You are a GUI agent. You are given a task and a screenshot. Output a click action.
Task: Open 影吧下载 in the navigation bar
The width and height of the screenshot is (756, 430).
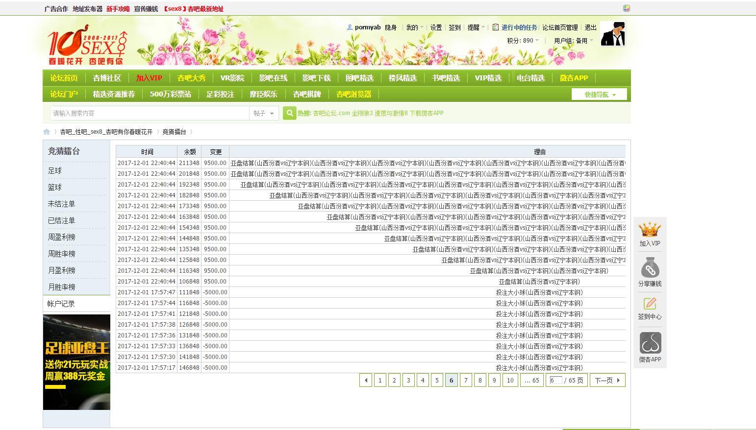[316, 78]
